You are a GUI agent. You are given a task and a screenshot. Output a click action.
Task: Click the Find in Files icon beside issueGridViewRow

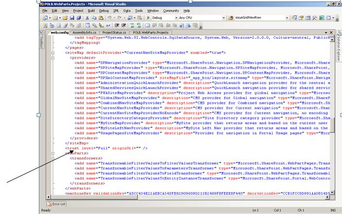click(231, 18)
